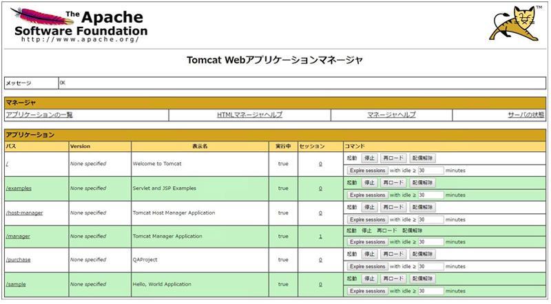
Task: View sessions count for /sample
Action: coord(320,285)
